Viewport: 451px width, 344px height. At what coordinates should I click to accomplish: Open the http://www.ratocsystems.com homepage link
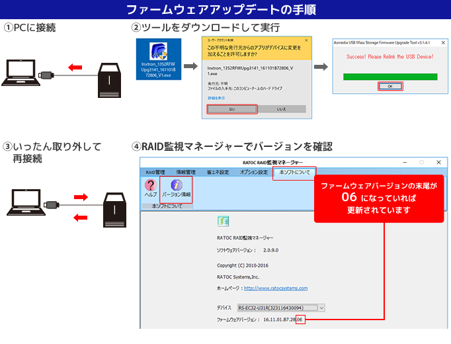[x=276, y=288]
